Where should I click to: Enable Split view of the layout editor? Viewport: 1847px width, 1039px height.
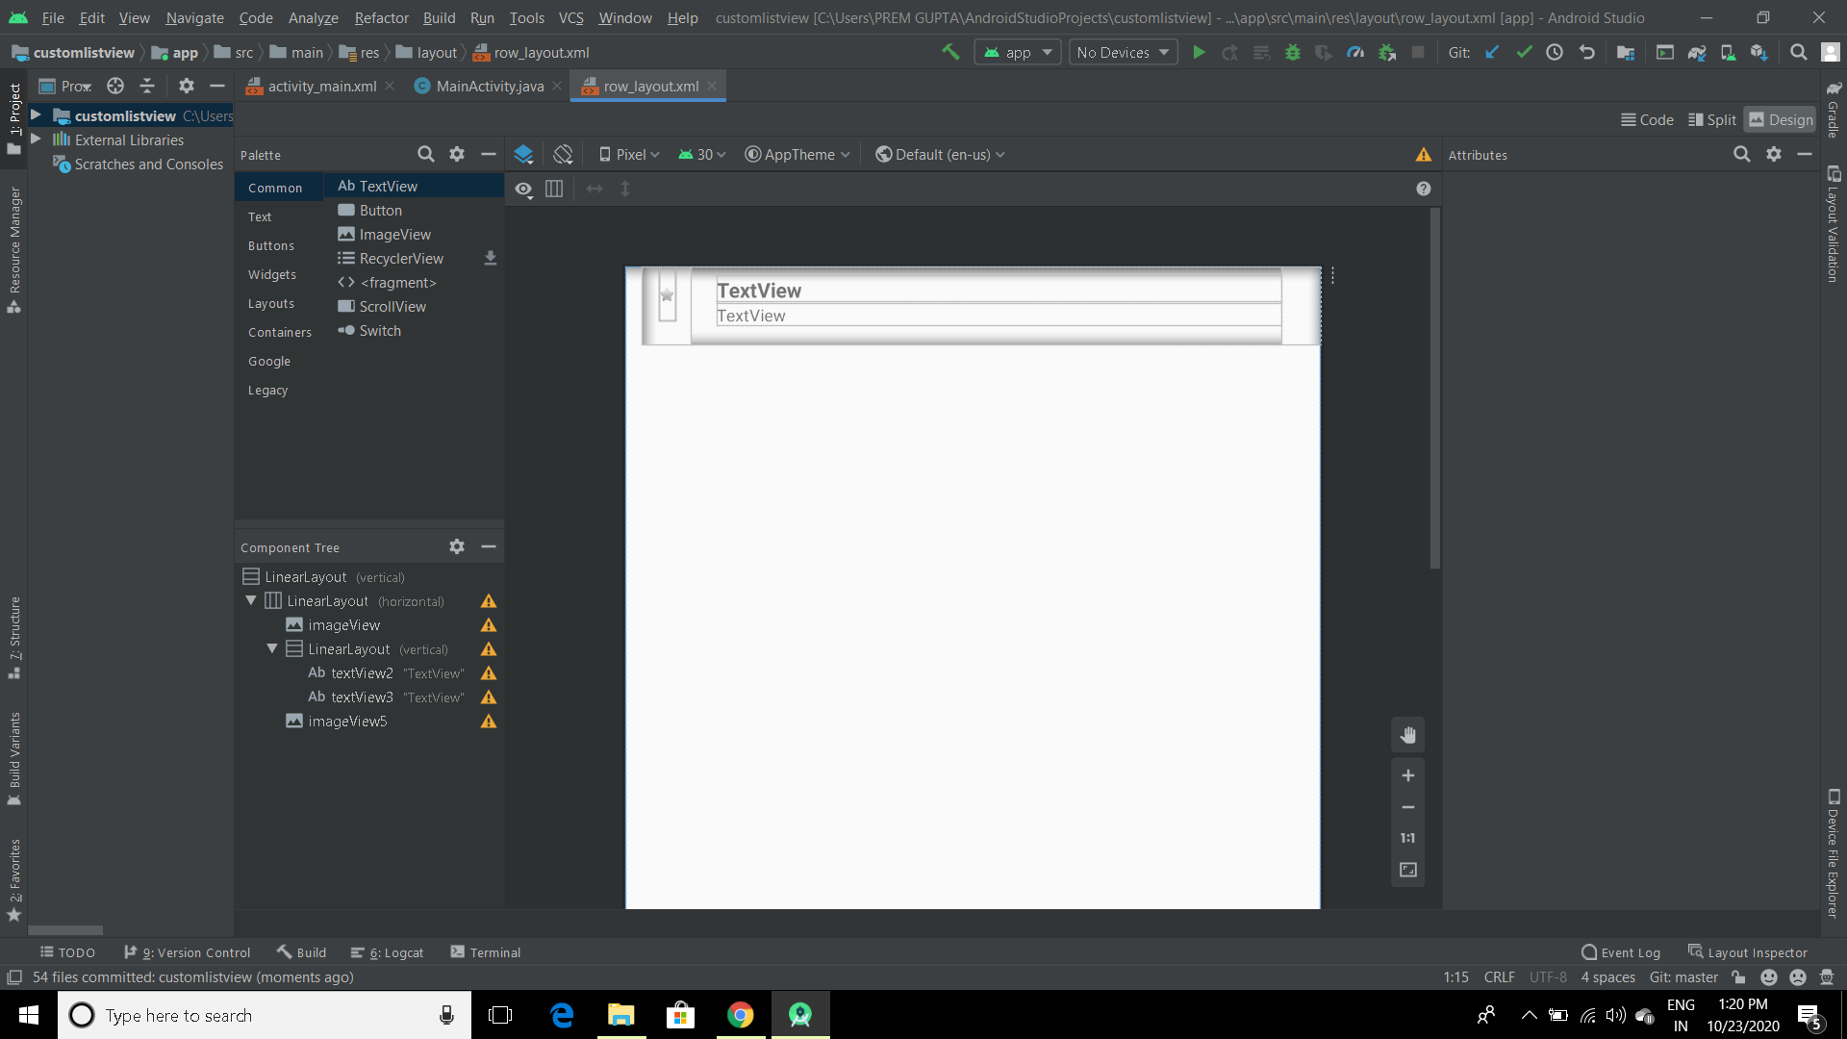tap(1712, 119)
